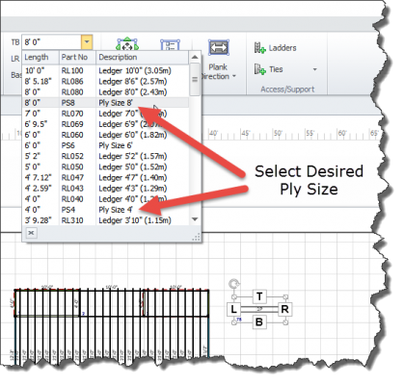The image size is (404, 385).
Task: Click the Ties icon
Action: point(259,69)
